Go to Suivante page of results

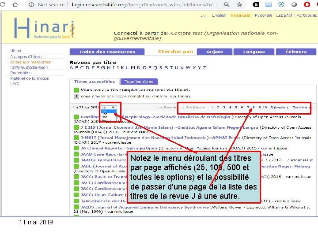(280, 108)
